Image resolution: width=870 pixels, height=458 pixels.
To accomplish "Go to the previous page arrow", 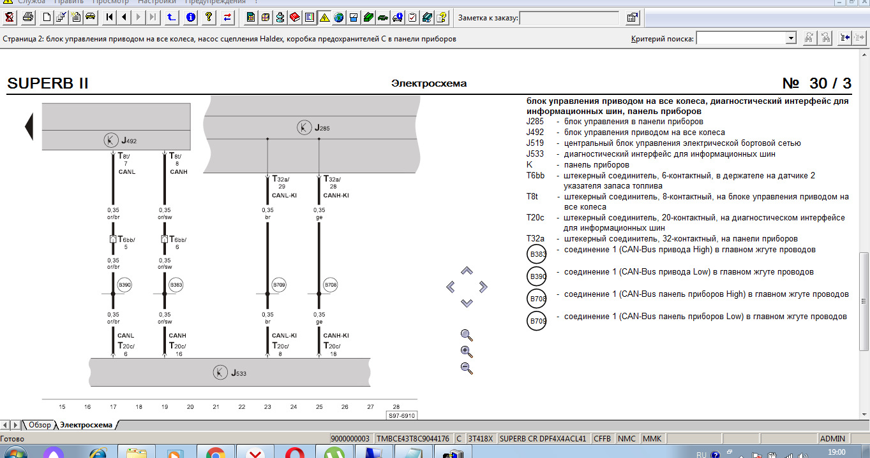I will (124, 17).
